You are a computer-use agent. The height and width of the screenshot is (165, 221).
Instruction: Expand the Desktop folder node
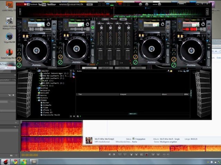tap(37, 88)
